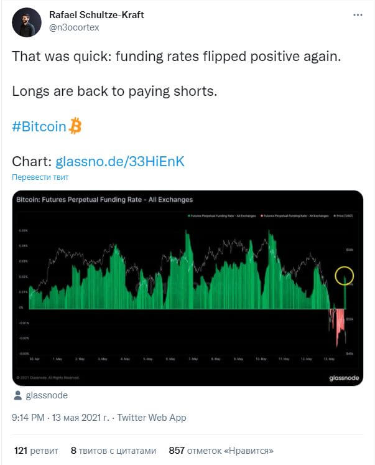The height and width of the screenshot is (465, 375).
Task: Open the #Bitcoin hashtag
Action: point(39,126)
